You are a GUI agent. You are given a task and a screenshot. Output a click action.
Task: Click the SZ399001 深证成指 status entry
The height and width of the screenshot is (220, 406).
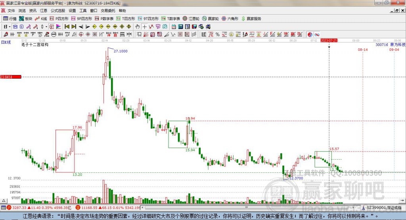point(383,208)
